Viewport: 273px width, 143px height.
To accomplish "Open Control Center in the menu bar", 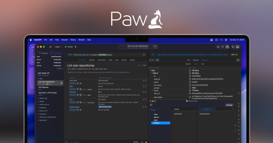I will point(226,40).
